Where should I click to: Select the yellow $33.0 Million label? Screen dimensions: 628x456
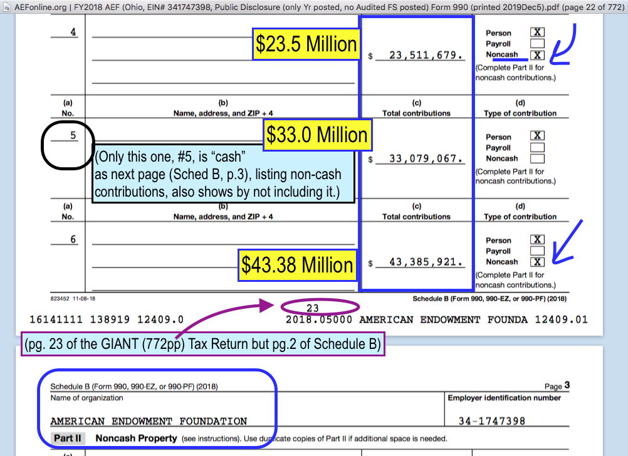[x=317, y=135]
